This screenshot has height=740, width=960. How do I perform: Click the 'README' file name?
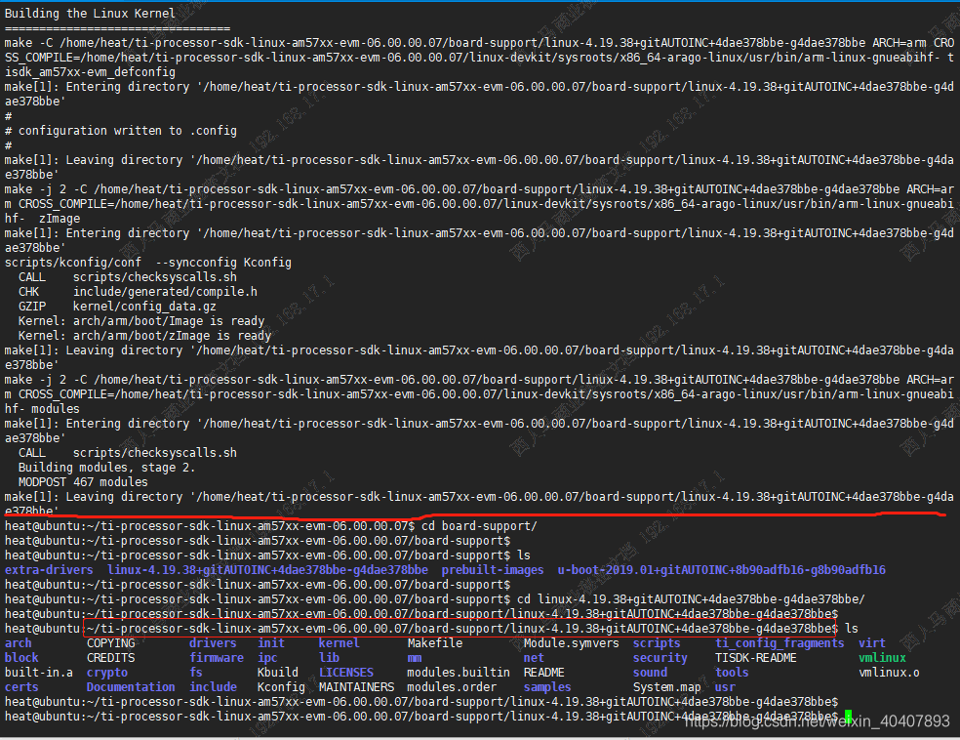(x=544, y=673)
